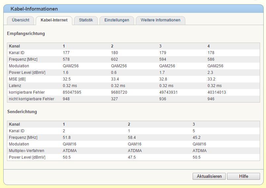The width and height of the screenshot is (266, 188).
Task: Select uncorrectable errors value 327
Action: tap(114, 99)
